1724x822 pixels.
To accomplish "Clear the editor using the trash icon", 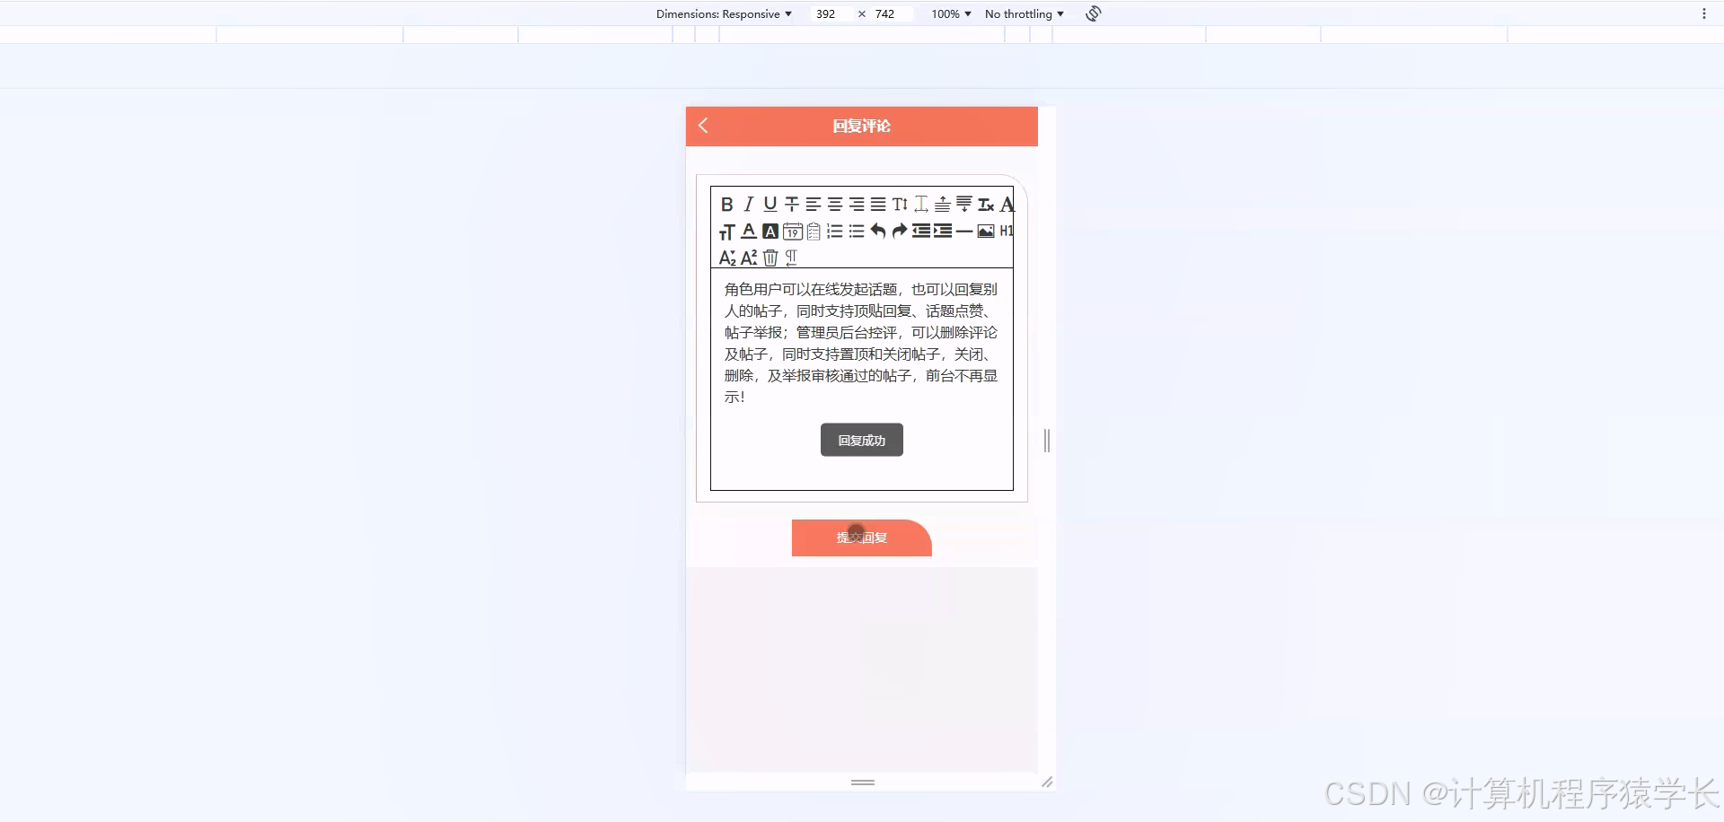I will [770, 258].
